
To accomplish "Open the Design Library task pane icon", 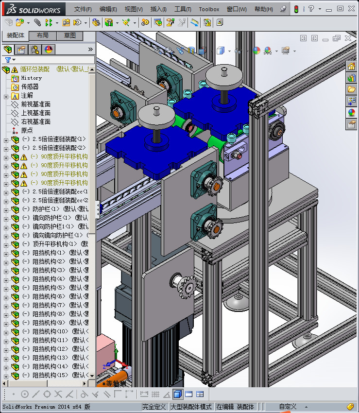I will (352, 78).
